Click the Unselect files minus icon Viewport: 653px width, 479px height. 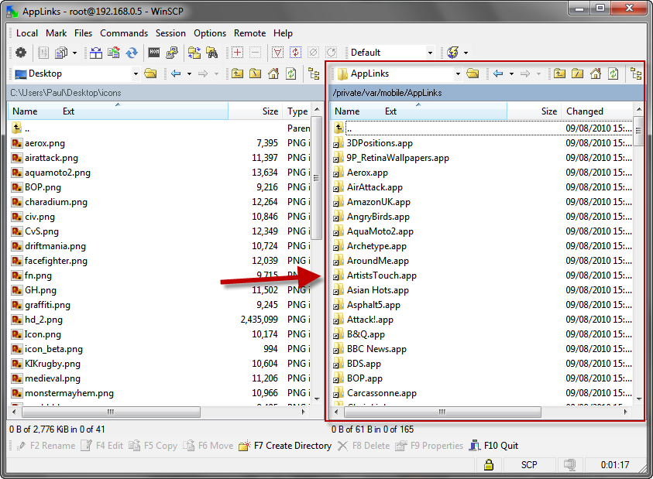pos(256,53)
